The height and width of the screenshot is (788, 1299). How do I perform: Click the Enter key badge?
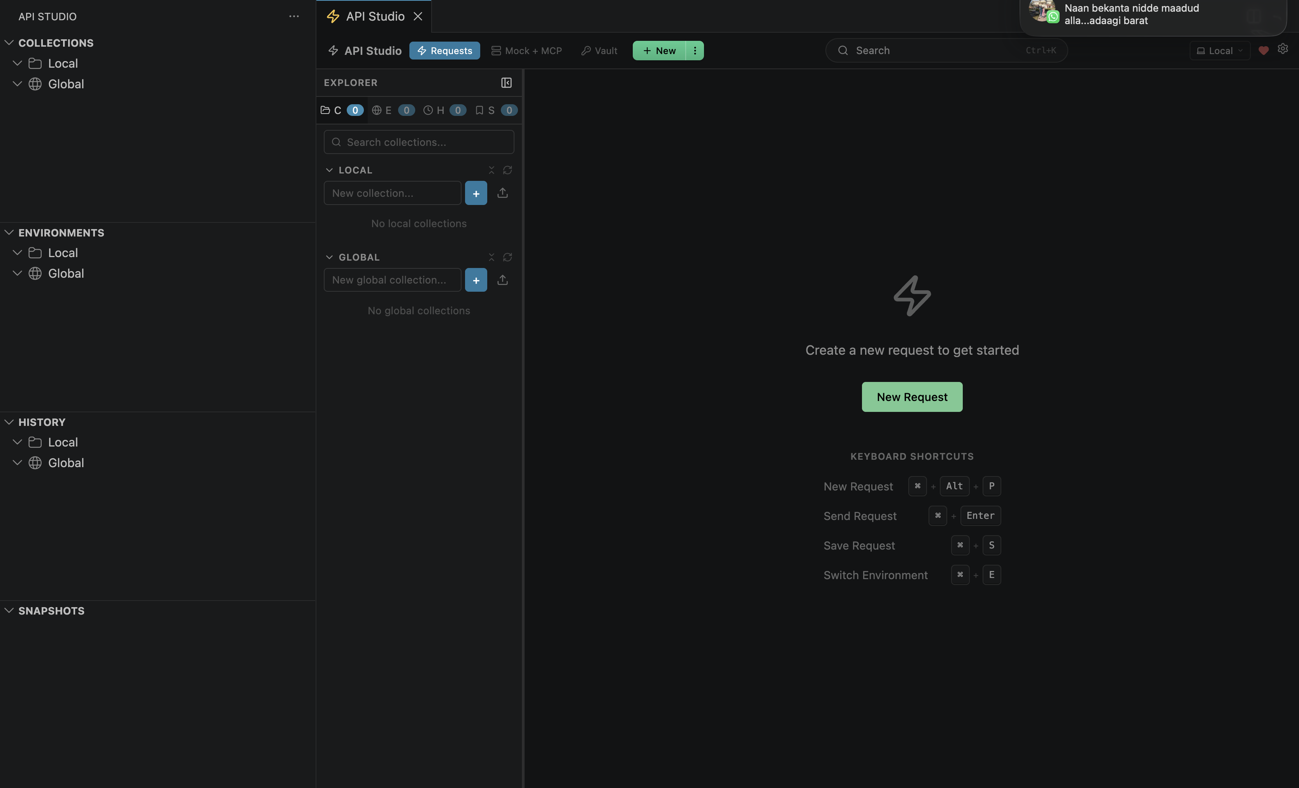tap(981, 516)
